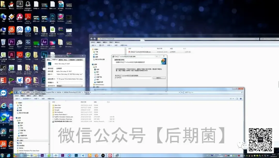
Task: Click 刻录 in Plug-ins window toolbar
Action: coord(43,99)
